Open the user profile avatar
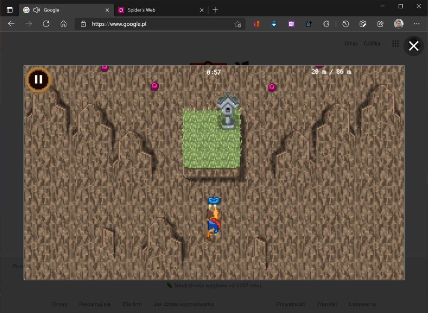The image size is (428, 313). coord(398,24)
